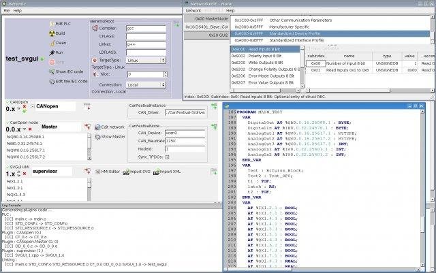The image size is (436, 273).
Task: Click the Nice value spinner arrows
Action: pos(166,74)
